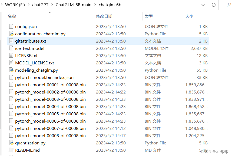The image size is (232, 156).
Task: Select the README.md file name
Action: click(x=27, y=150)
